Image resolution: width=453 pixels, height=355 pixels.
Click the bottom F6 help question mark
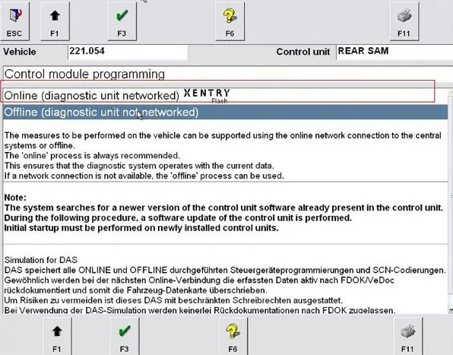pyautogui.click(x=233, y=336)
